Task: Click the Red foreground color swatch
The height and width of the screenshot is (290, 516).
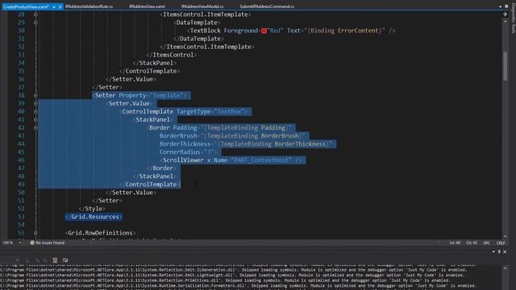Action: [264, 31]
